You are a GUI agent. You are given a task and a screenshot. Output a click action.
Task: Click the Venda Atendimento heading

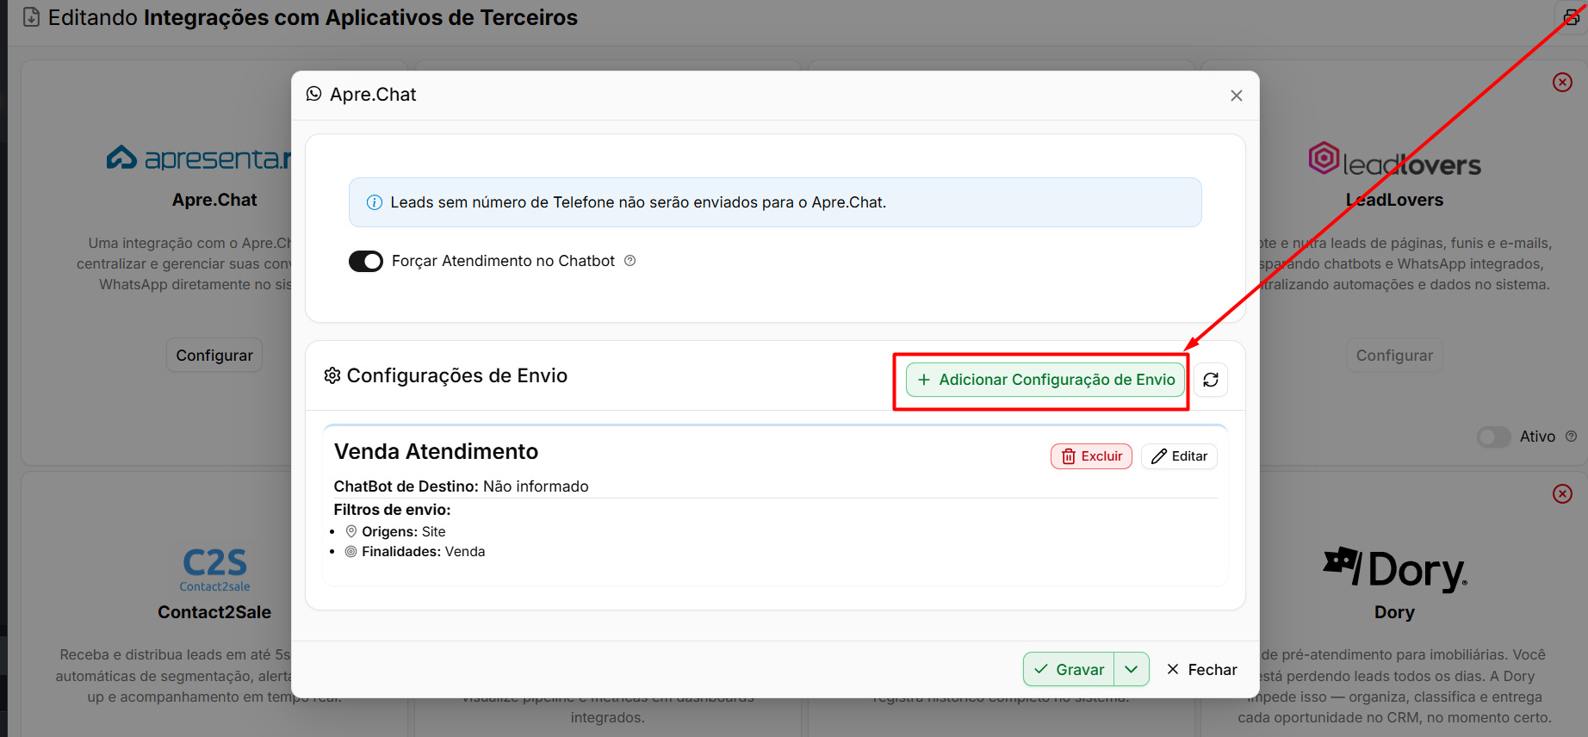(436, 452)
